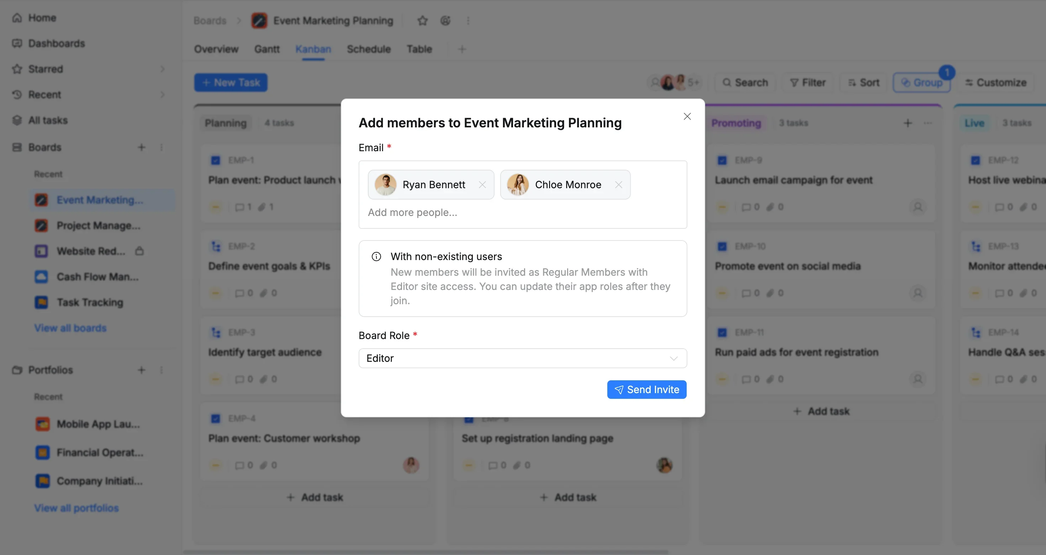Toggle checkbox on task EMP-4

pos(216,419)
